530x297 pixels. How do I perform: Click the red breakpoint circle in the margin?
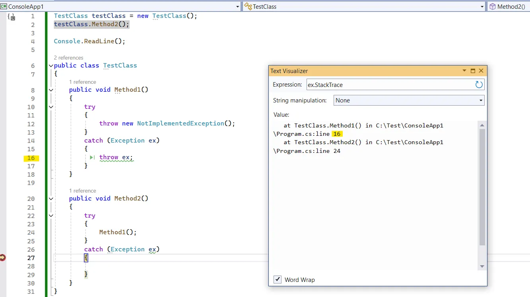3,257
